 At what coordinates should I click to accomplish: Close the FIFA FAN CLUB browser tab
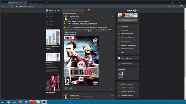pyautogui.click(x=26, y=3)
